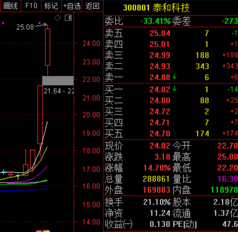Click 卖二 volume 343
The width and height of the screenshot is (238, 232).
pyautogui.click(x=202, y=66)
